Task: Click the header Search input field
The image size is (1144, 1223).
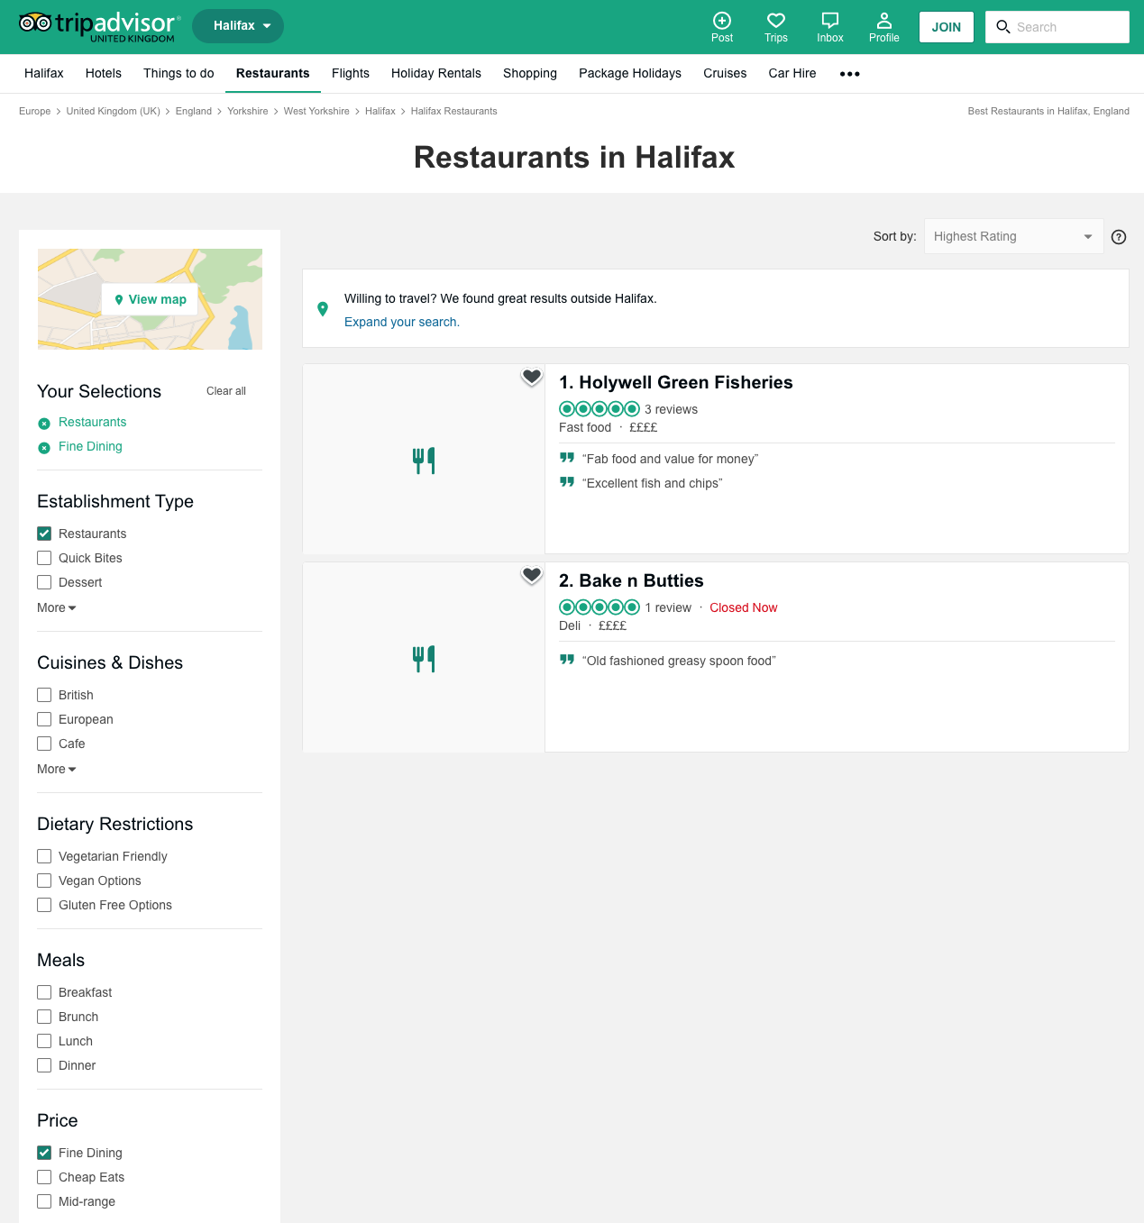Action: [1068, 27]
